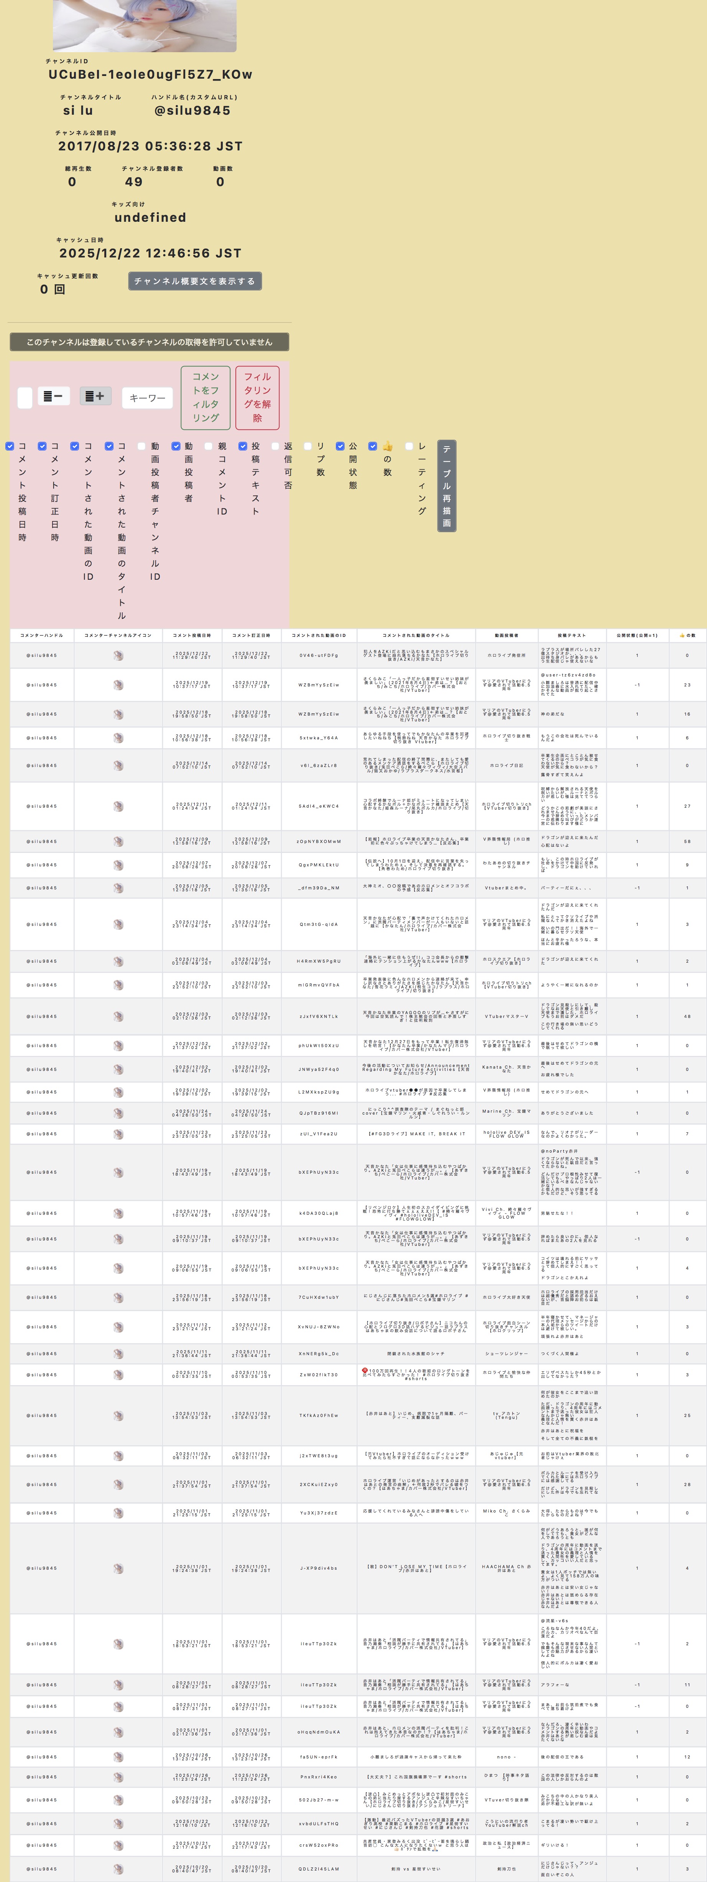The height and width of the screenshot is (1882, 707).
Task: Click the red フィルタリングを解除 button
Action: coord(257,398)
